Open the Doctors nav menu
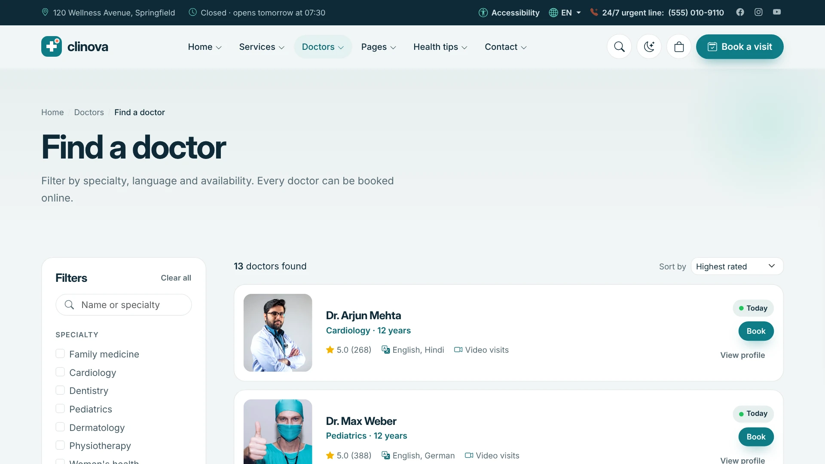 (323, 47)
